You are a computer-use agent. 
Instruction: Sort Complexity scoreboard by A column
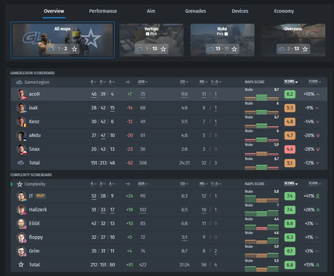coord(112,184)
